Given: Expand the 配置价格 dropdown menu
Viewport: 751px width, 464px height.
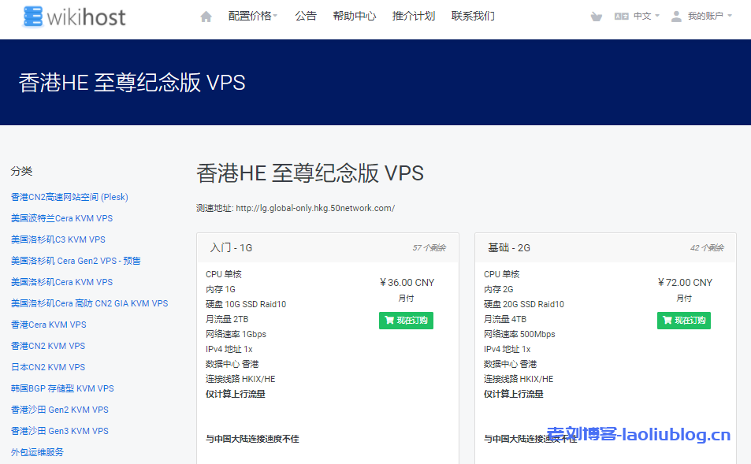Looking at the screenshot, I should [x=252, y=17].
